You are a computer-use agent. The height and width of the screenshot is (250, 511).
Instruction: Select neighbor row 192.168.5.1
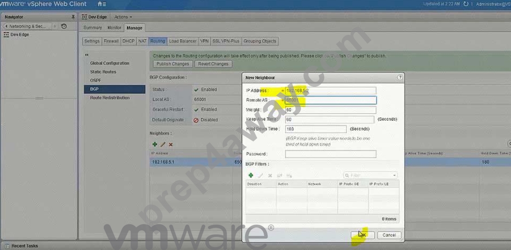pyautogui.click(x=195, y=162)
